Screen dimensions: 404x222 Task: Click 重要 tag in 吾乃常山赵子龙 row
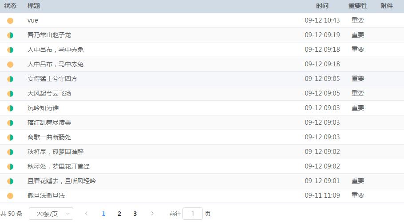tap(358, 35)
